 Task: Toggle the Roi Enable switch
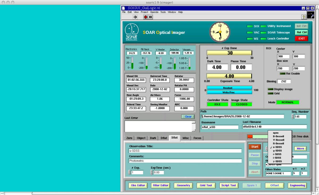[283, 73]
